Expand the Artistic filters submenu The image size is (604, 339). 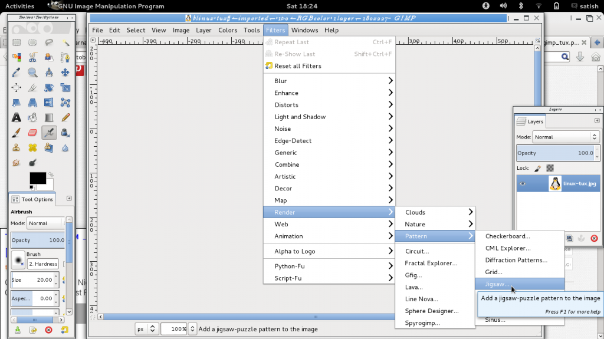(329, 176)
